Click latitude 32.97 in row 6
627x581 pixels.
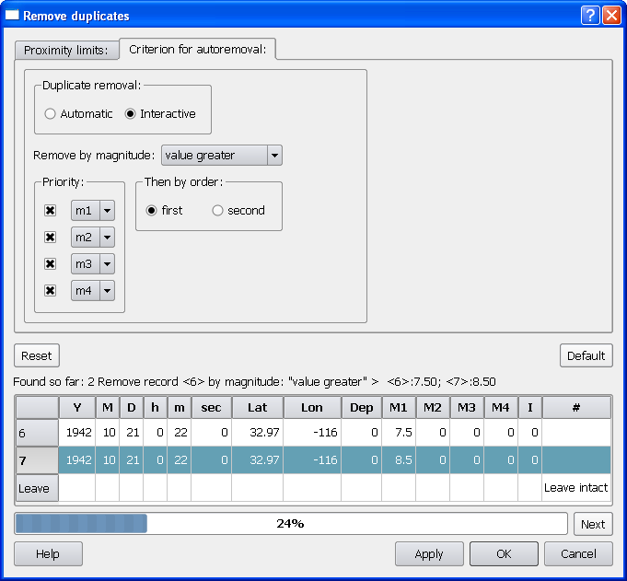click(x=258, y=433)
